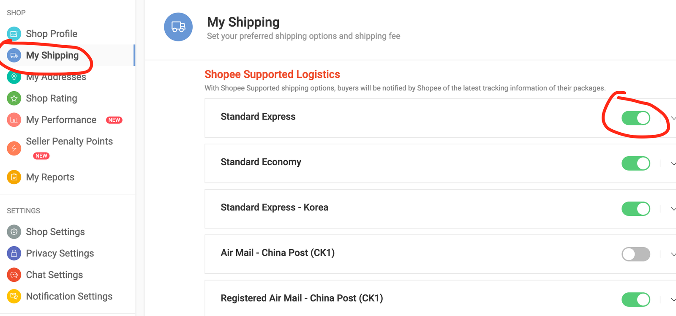Click the Shop Settings gear icon
The height and width of the screenshot is (316, 676).
click(14, 232)
